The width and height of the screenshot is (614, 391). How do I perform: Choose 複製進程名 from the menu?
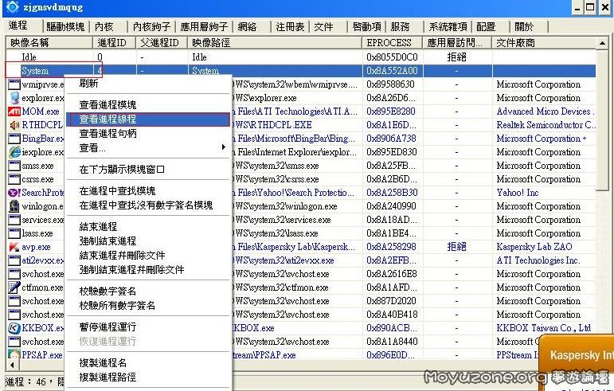(148, 363)
